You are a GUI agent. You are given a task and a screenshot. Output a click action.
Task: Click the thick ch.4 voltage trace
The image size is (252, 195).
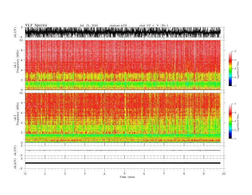122,163
